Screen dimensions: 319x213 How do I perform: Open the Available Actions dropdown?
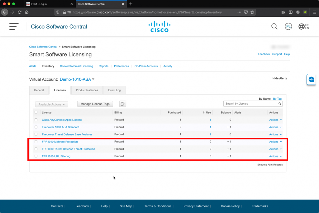pyautogui.click(x=51, y=104)
